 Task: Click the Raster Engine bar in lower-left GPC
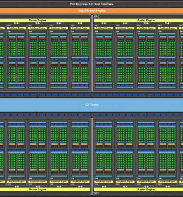[45, 189]
